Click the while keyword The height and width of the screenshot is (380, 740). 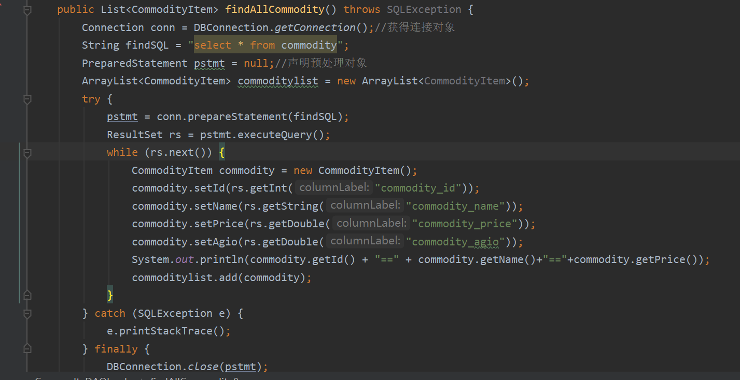pos(122,152)
